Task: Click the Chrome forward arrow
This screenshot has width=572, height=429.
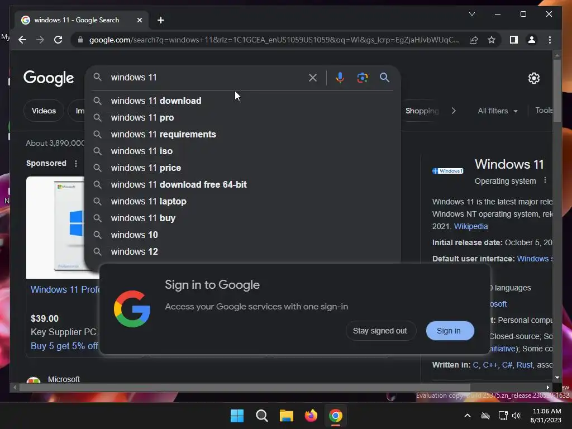Action: tap(40, 40)
